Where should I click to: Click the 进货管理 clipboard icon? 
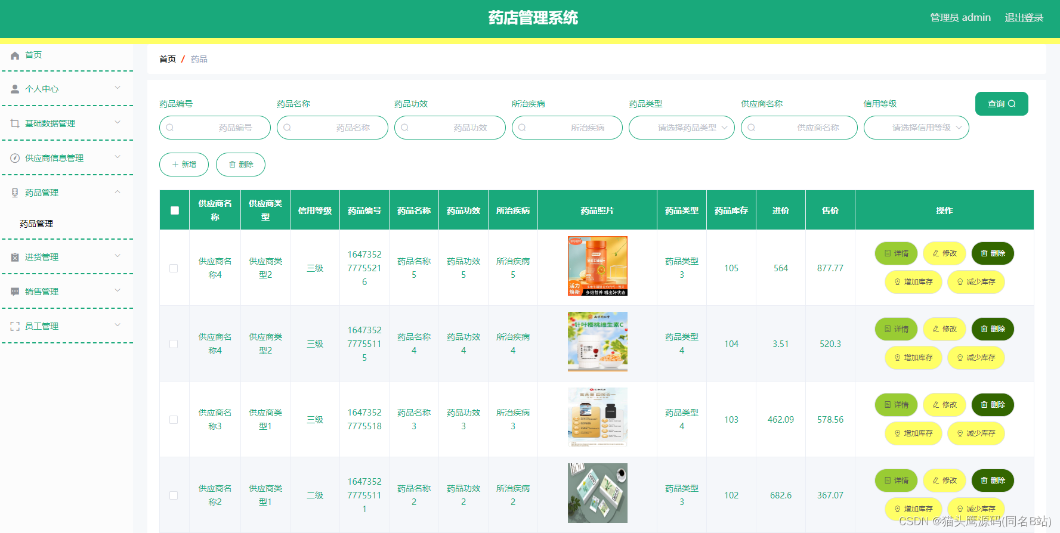[x=15, y=257]
